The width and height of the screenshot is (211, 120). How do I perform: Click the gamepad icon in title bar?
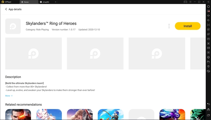pos(185,2)
